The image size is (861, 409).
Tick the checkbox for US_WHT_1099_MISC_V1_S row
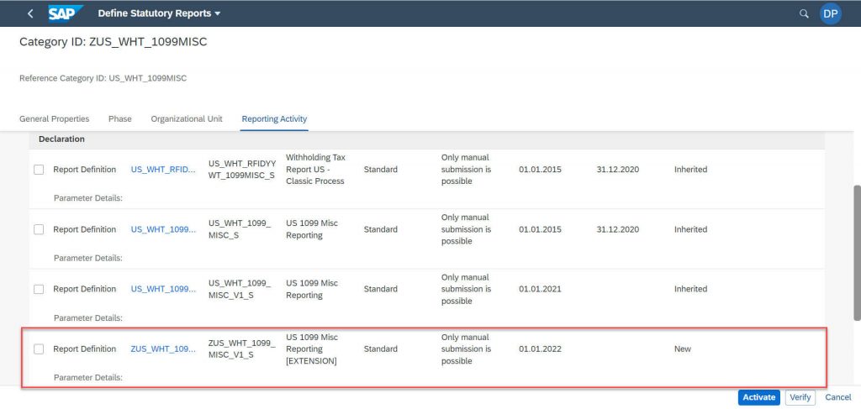pos(39,290)
